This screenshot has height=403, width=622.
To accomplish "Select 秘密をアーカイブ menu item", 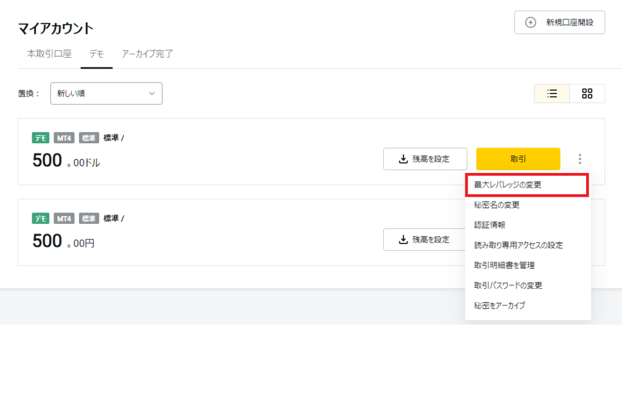I will pyautogui.click(x=499, y=305).
